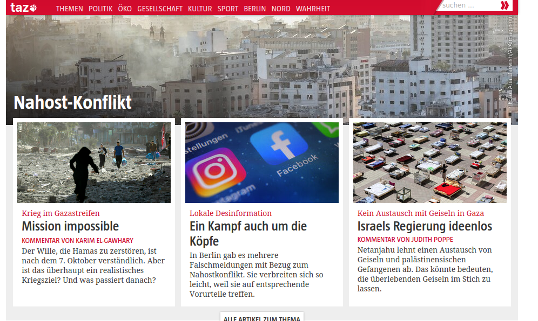Open the Nahost-Konflikt topic headline
The height and width of the screenshot is (321, 538).
click(x=73, y=102)
